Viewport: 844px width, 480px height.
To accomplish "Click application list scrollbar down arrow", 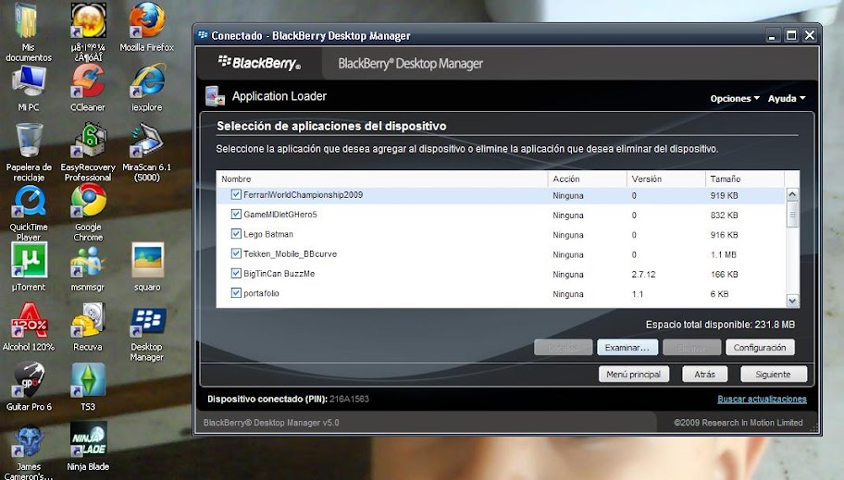I will click(792, 301).
